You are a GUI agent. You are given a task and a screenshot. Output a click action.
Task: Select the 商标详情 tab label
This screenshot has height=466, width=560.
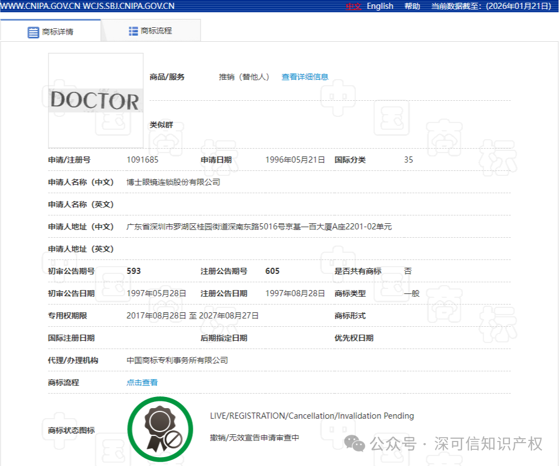(58, 32)
